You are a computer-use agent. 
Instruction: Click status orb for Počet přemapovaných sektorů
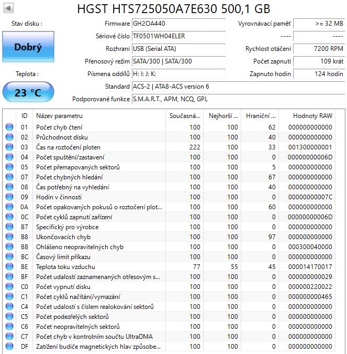(9, 167)
